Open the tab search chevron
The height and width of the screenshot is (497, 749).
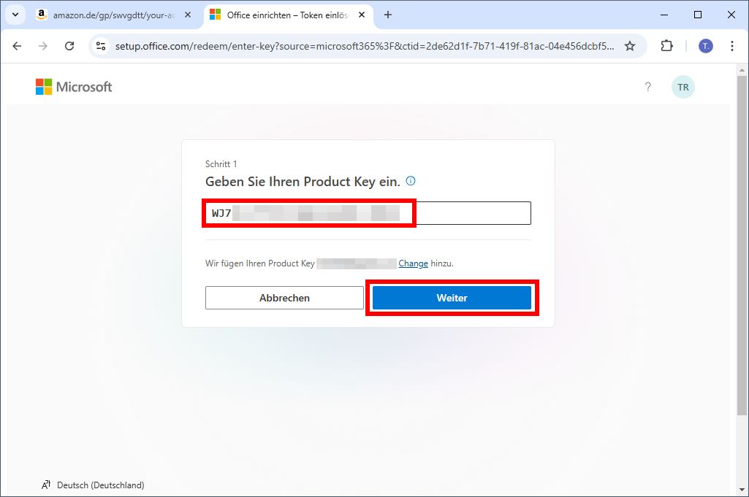[15, 15]
